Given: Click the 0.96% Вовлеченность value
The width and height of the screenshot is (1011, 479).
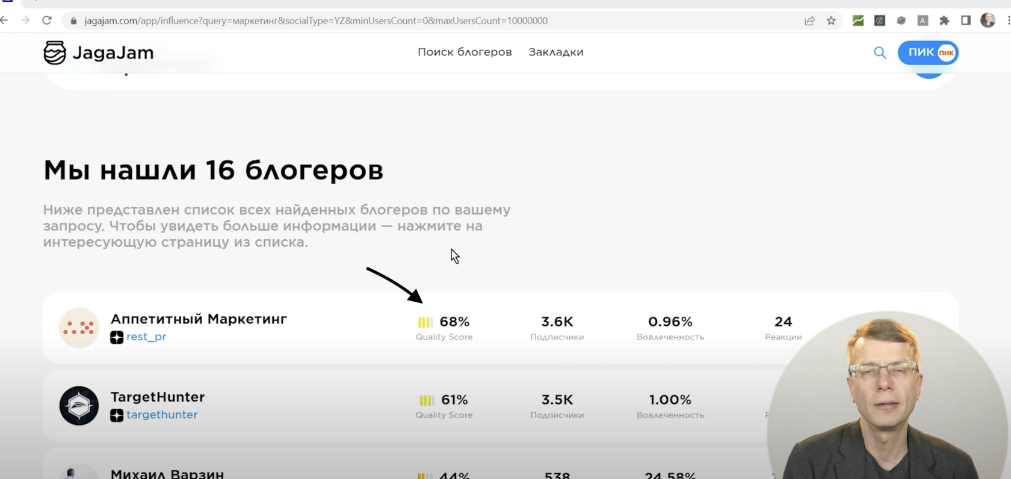Looking at the screenshot, I should pyautogui.click(x=670, y=322).
